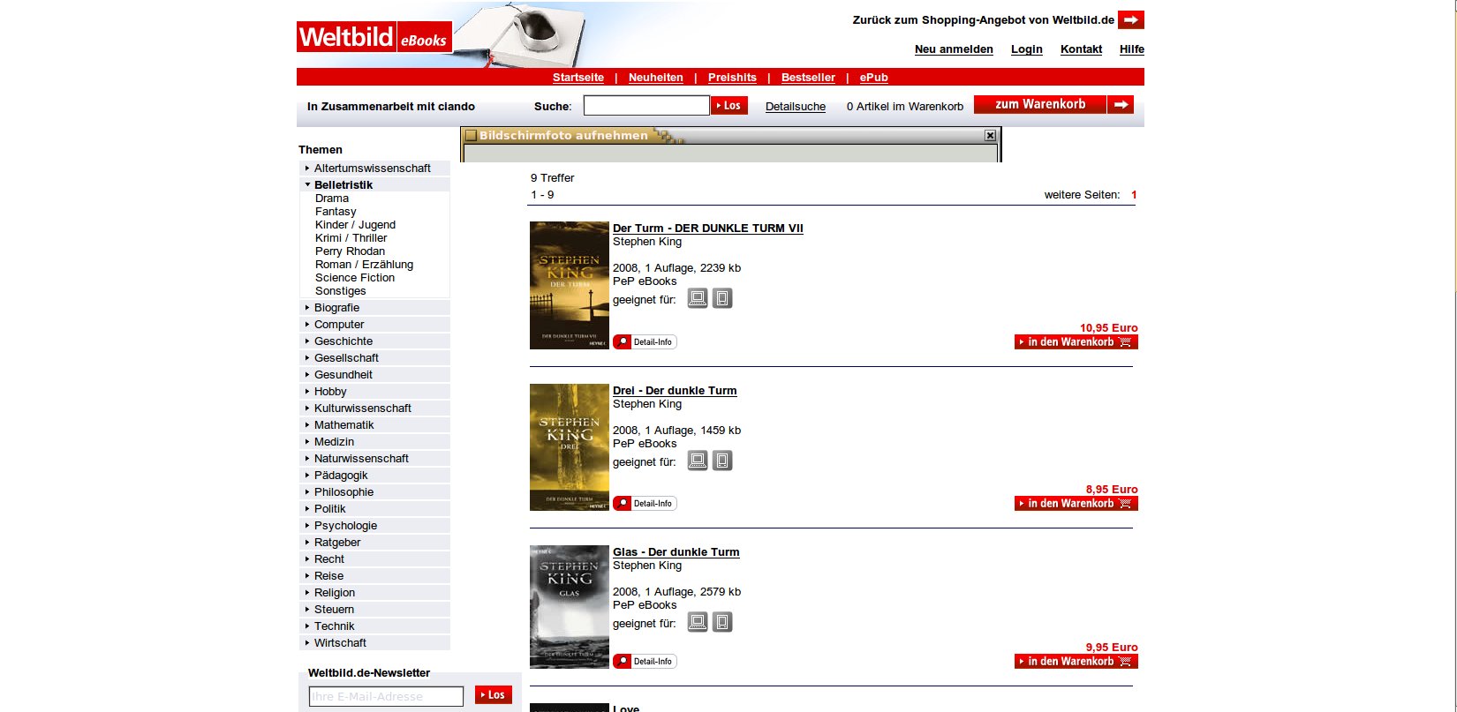
Task: Open the Neuheiten menu item
Action: click(x=656, y=78)
